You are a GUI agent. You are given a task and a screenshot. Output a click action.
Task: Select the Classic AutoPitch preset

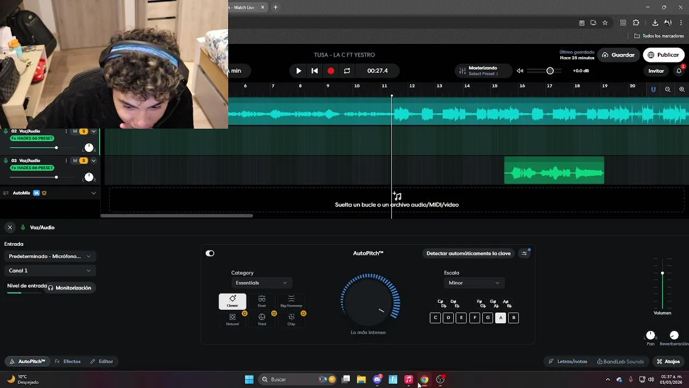(x=233, y=302)
